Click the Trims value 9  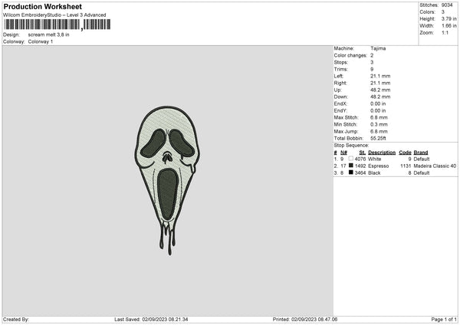click(372, 69)
